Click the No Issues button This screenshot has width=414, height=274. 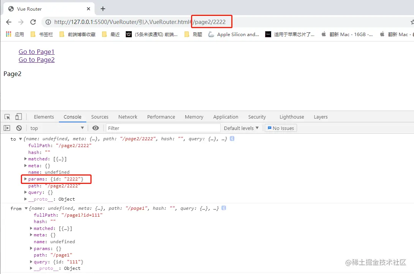tap(281, 128)
